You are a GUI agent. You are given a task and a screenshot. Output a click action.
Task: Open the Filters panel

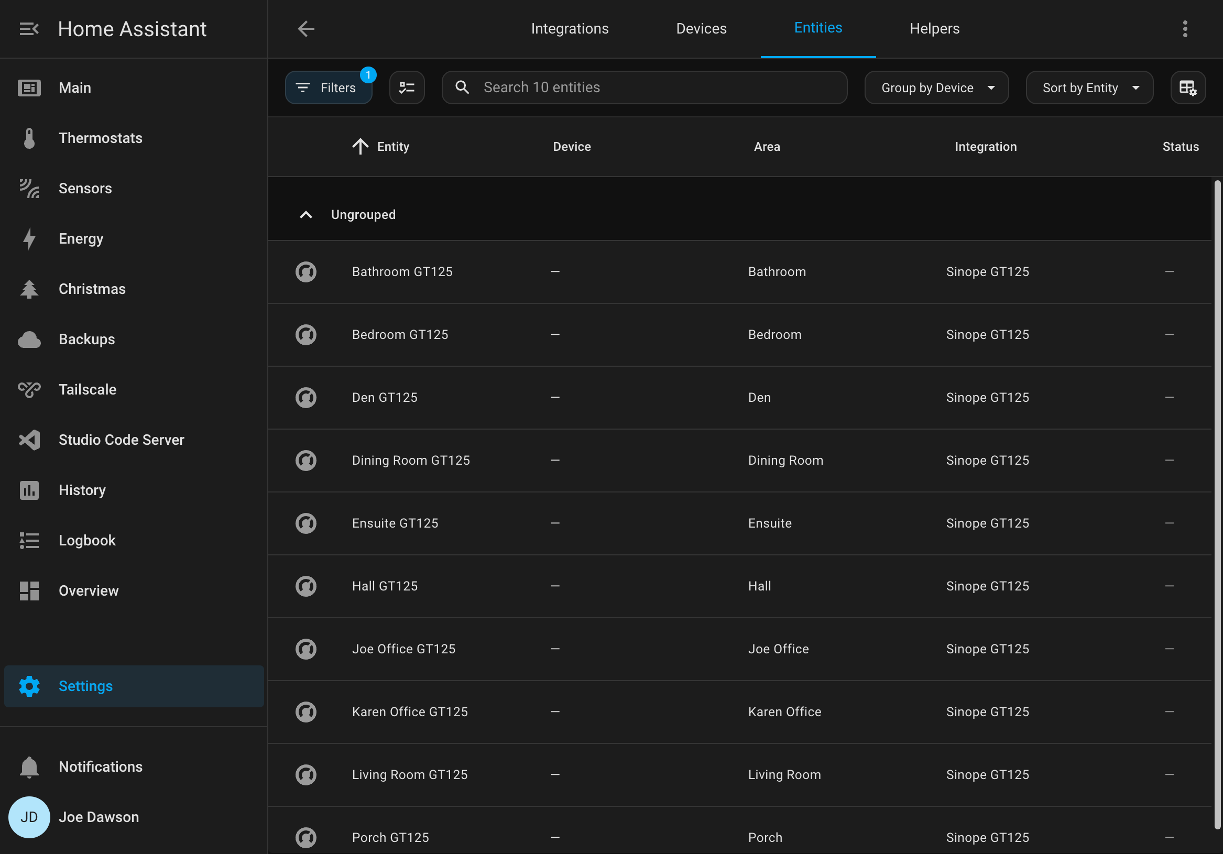[329, 88]
